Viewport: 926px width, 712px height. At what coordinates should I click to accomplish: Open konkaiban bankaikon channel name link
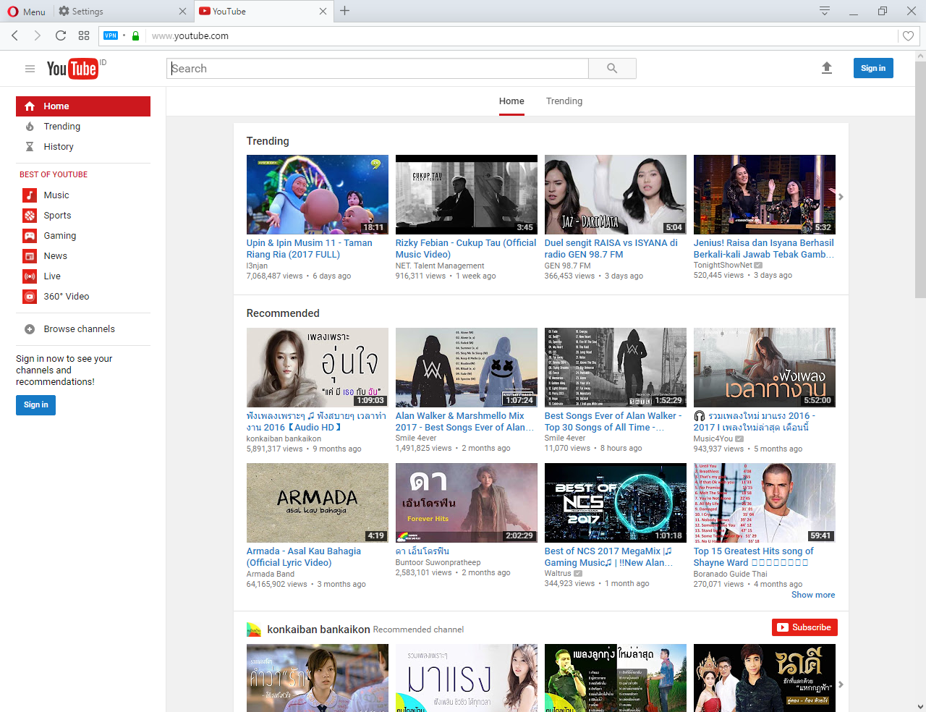tap(318, 630)
